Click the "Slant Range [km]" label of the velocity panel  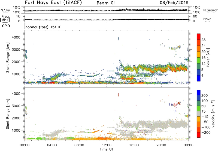8,114
